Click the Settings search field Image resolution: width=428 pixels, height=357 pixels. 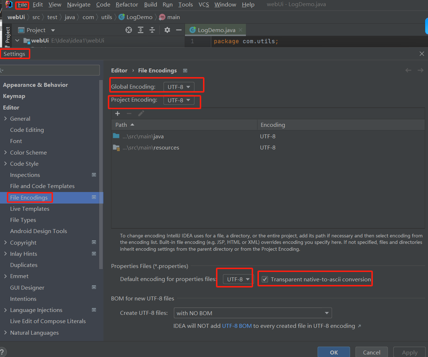[50, 70]
